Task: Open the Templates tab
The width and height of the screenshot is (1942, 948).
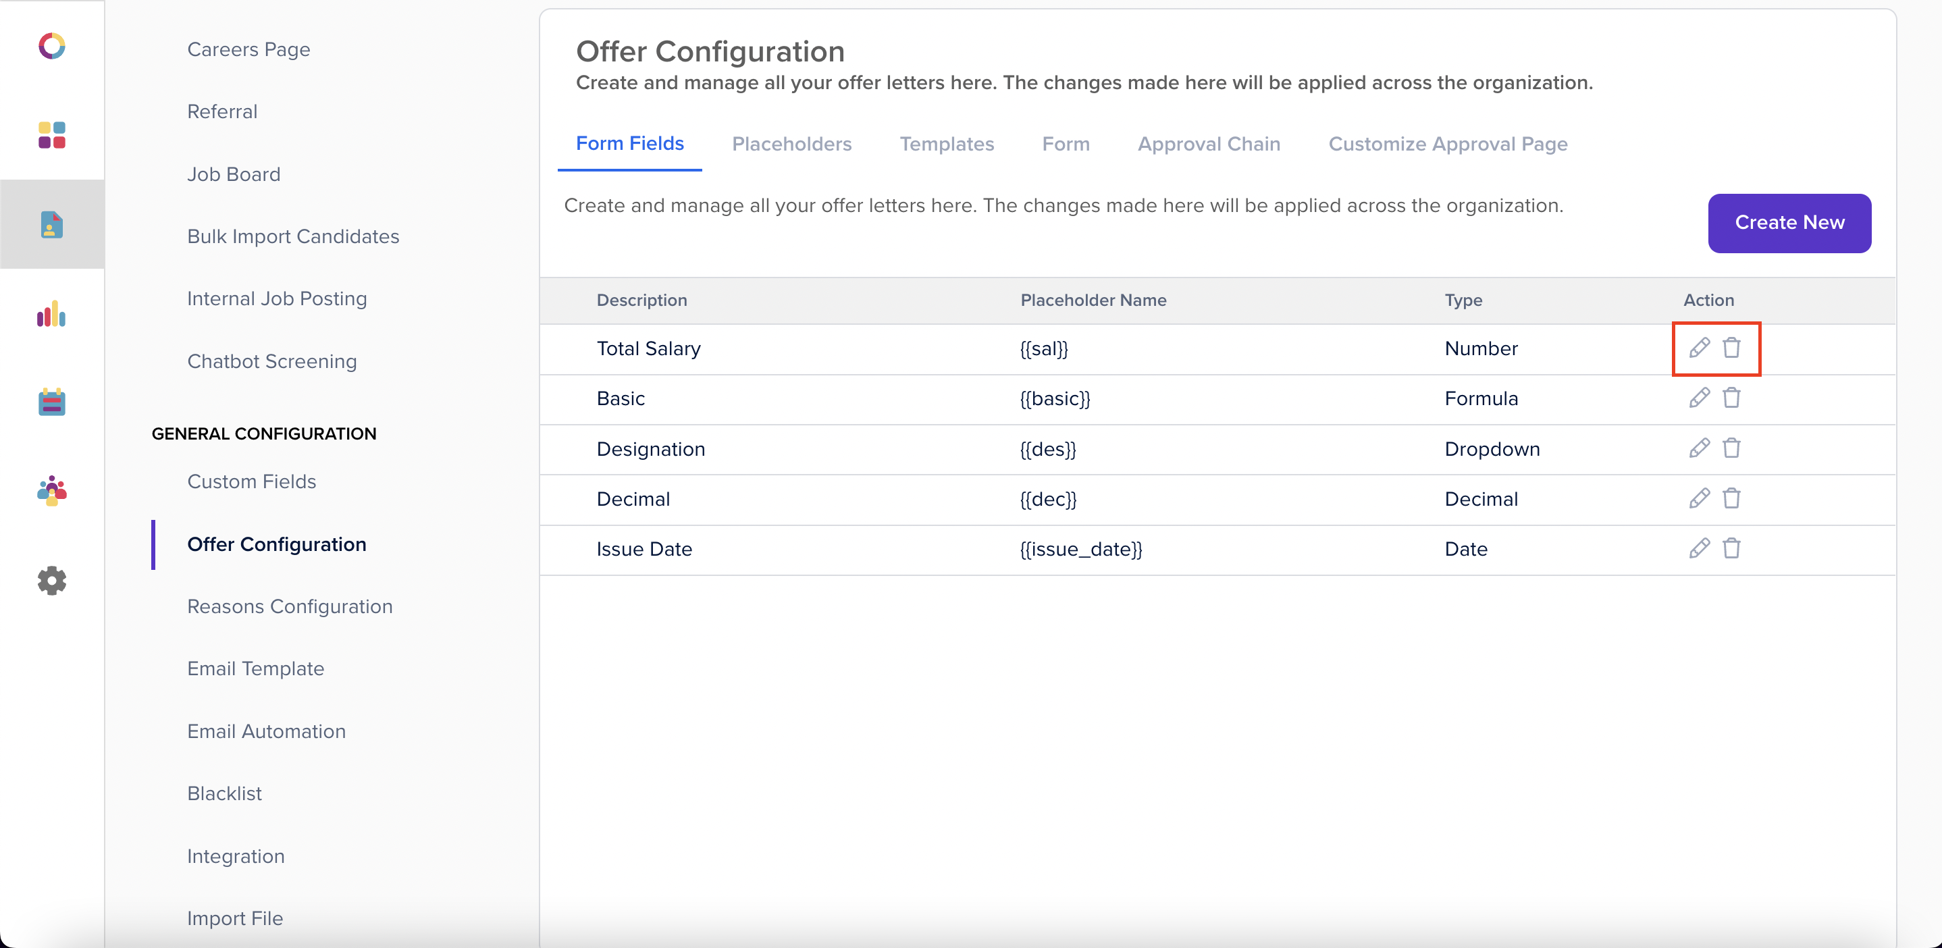Action: coord(947,143)
